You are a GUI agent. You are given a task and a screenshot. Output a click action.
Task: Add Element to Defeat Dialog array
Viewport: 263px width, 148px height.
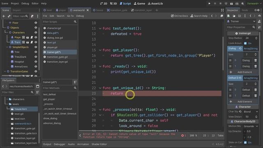pyautogui.click(x=243, y=102)
